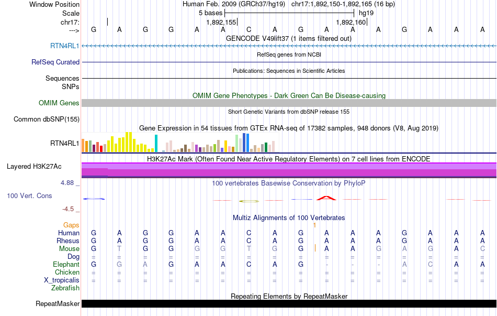Select the Elephant species alignment label
Viewport: 497px width, 316px height.
tap(66, 265)
